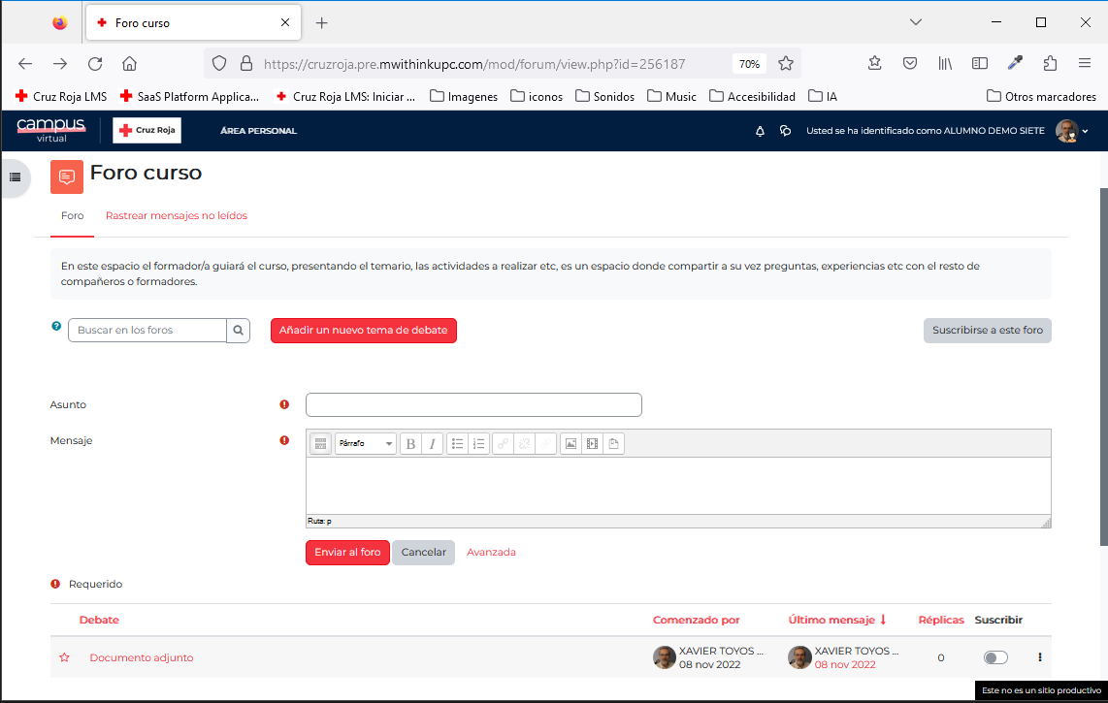Insert Moodle media in the editor
Viewport: 1108px width, 703px height.
tap(592, 444)
